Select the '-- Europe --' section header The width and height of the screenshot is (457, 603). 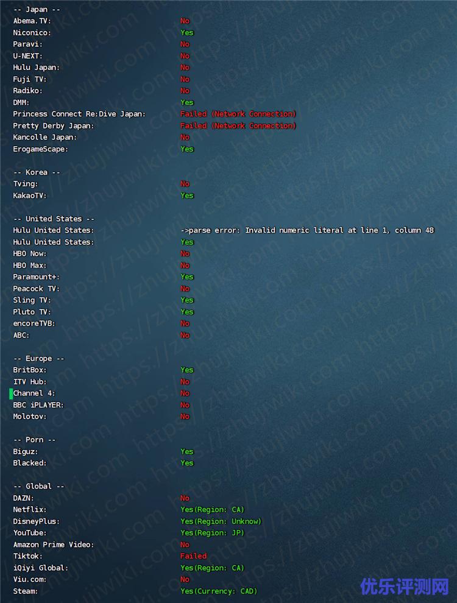[x=38, y=358]
